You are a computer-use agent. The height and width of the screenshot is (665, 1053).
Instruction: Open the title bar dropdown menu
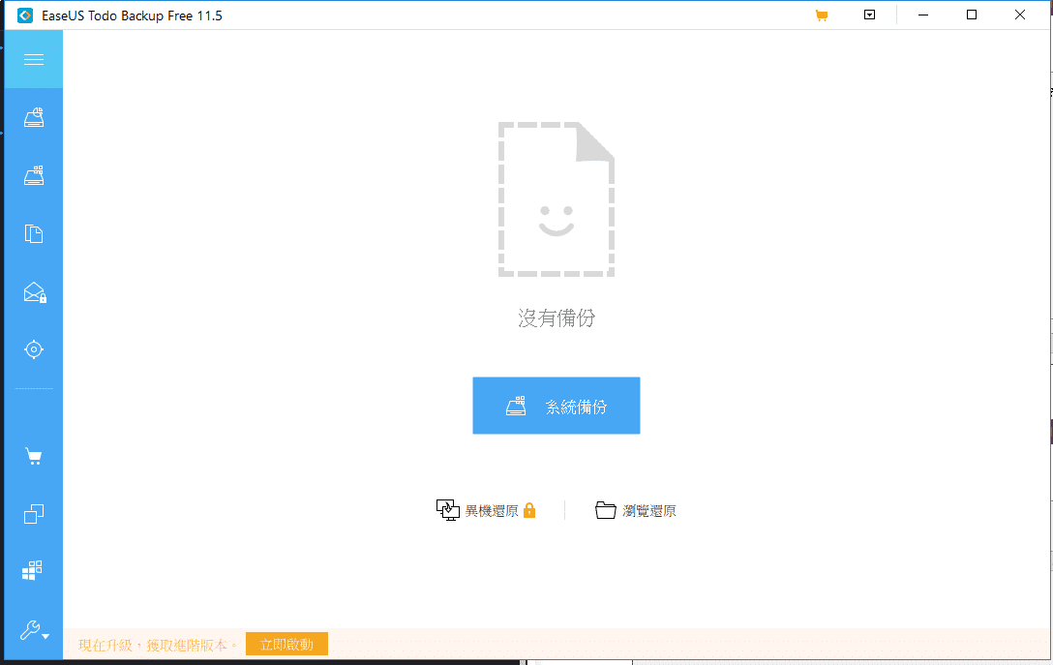pyautogui.click(x=870, y=15)
